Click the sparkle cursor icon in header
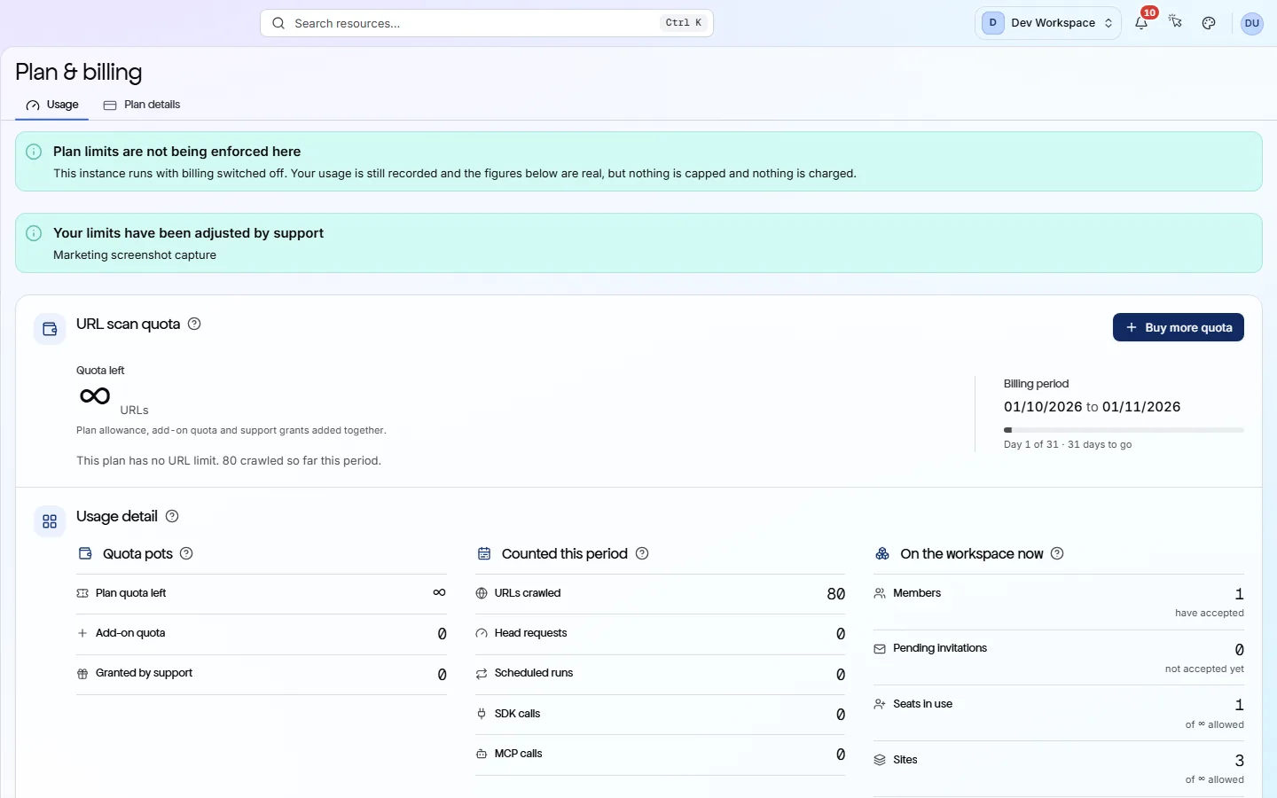Image resolution: width=1277 pixels, height=798 pixels. [x=1175, y=22]
